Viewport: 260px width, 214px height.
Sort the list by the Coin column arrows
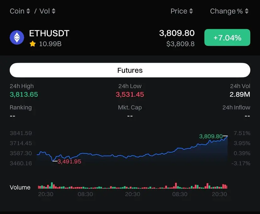28,11
